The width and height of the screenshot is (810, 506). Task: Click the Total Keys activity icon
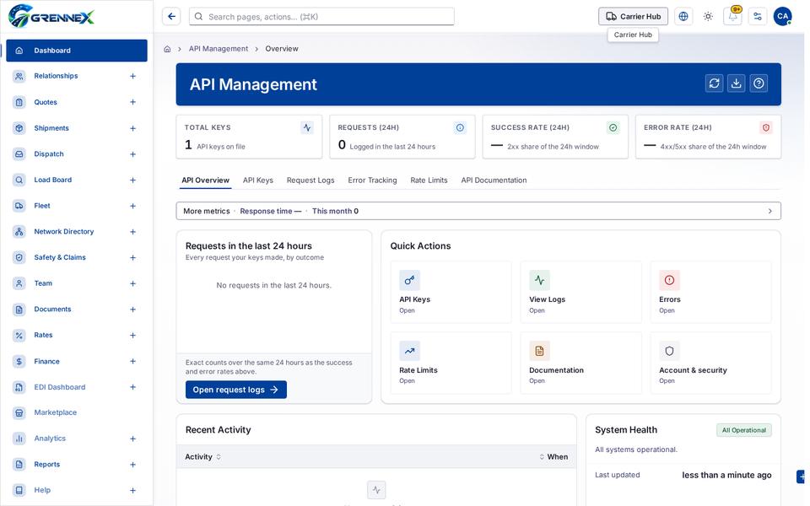pyautogui.click(x=307, y=127)
